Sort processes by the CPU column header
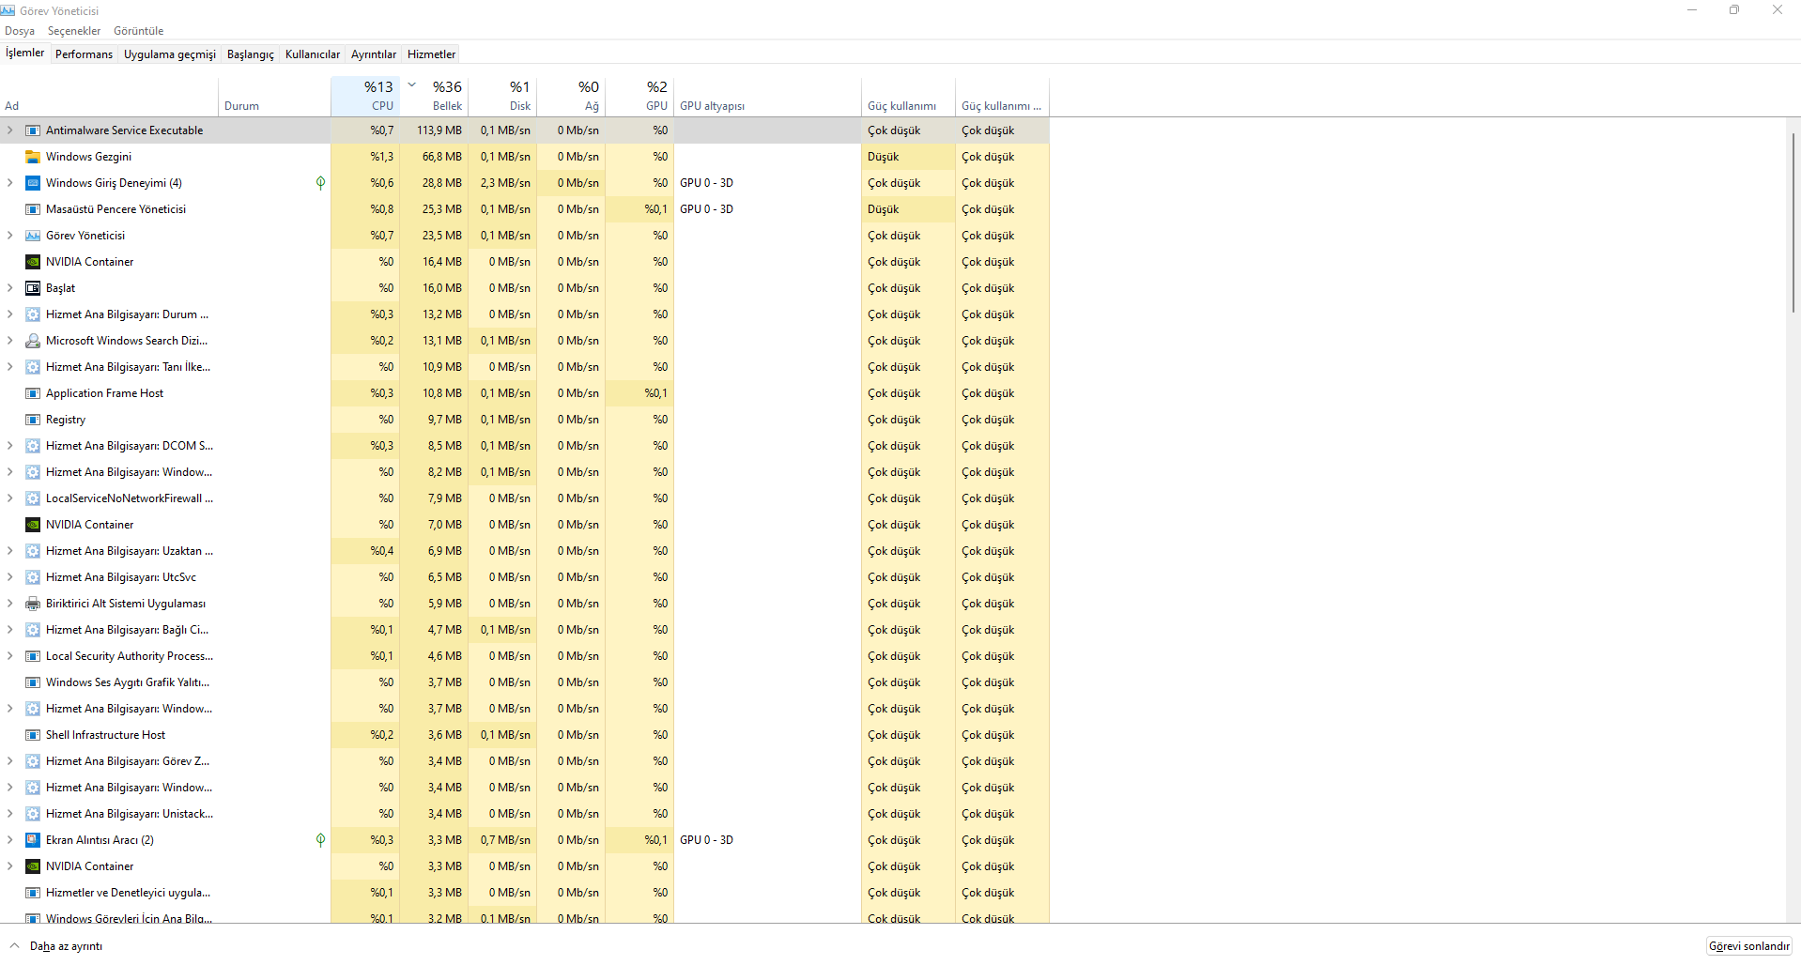Viewport: 1801px width, 965px height. 365,96
